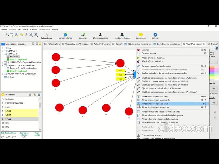This screenshot has width=219, height=164.
Task: Switch to the Bootstrapping results tab
Action: (167, 44)
